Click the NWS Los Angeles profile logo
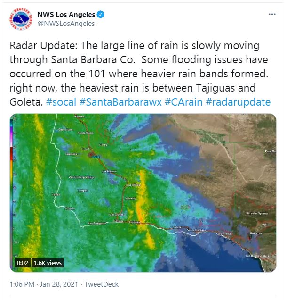The image size is (287, 300). pyautogui.click(x=21, y=19)
